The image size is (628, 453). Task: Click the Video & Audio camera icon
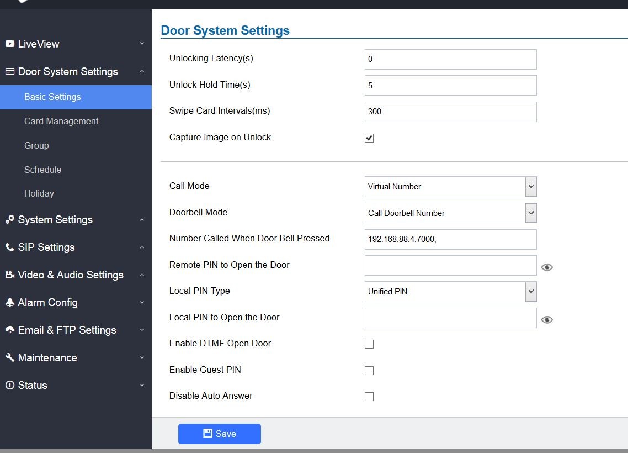[10, 275]
